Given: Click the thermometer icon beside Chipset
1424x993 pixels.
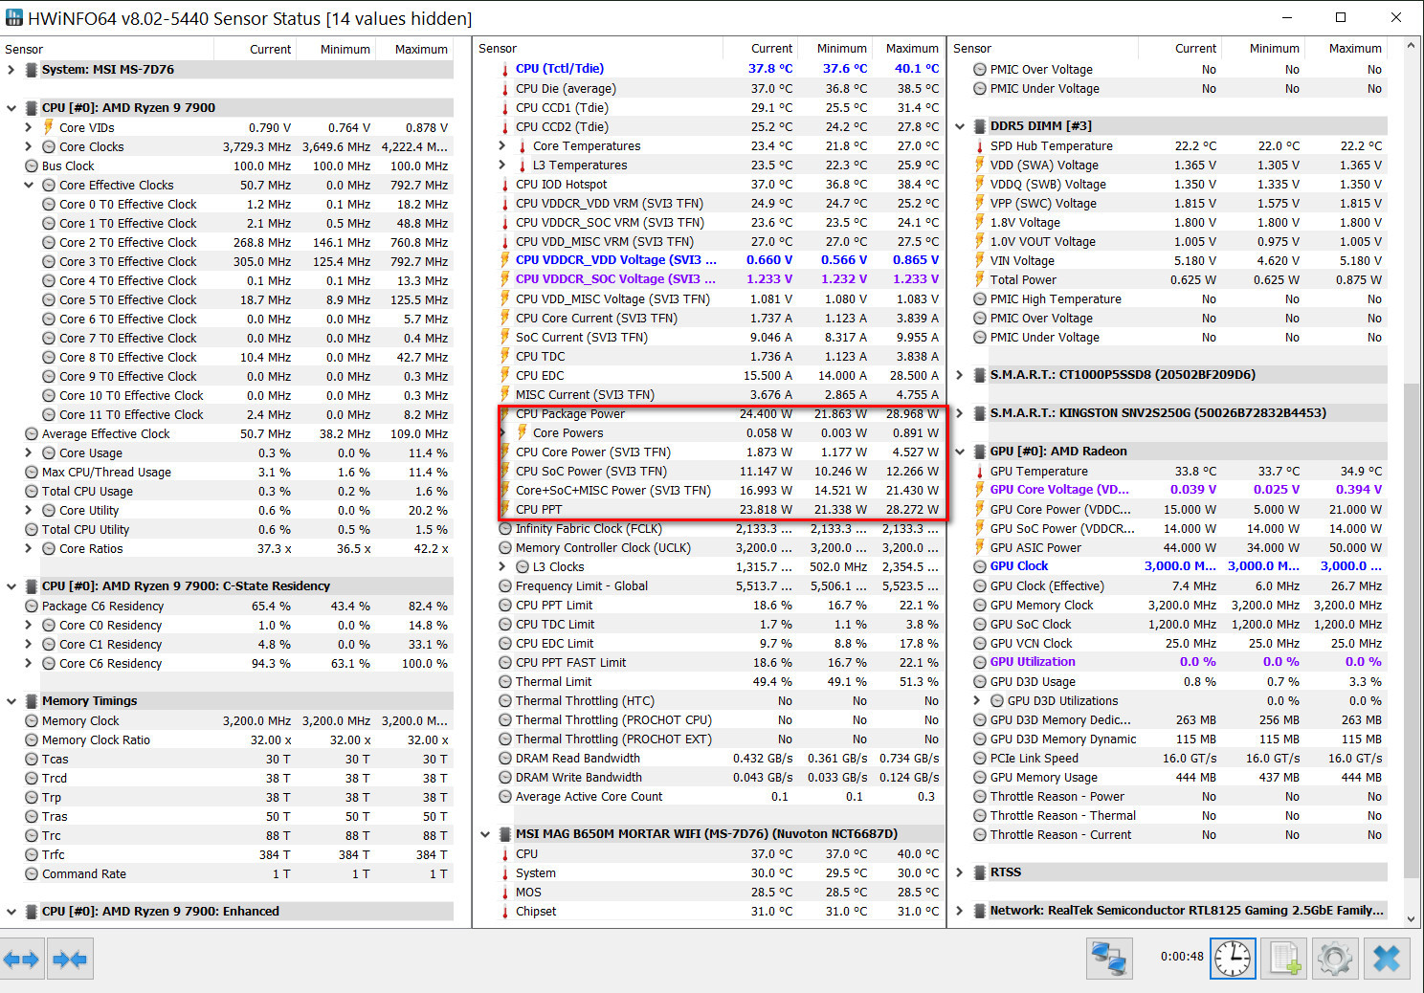Looking at the screenshot, I should click(x=504, y=912).
